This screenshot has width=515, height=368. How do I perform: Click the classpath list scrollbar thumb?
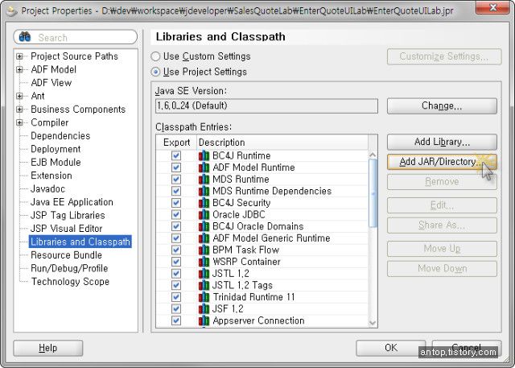click(x=373, y=193)
